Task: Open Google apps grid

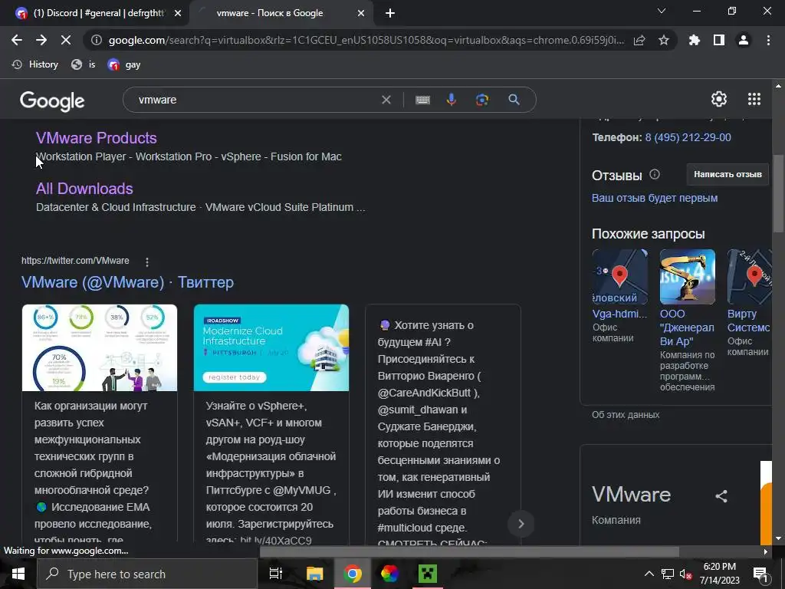Action: [754, 99]
